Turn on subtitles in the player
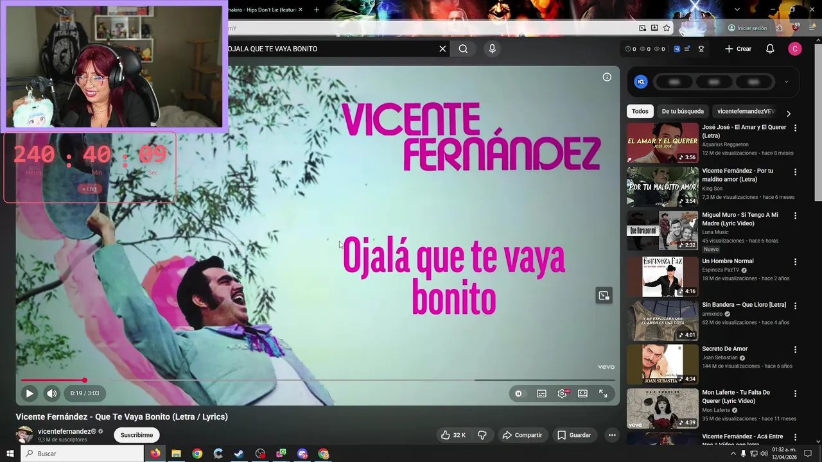The image size is (822, 462). pyautogui.click(x=541, y=393)
